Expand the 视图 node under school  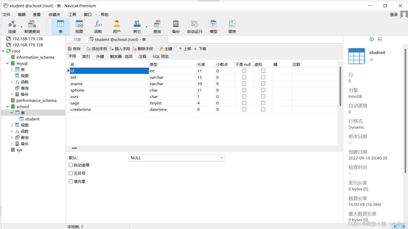coord(12,125)
